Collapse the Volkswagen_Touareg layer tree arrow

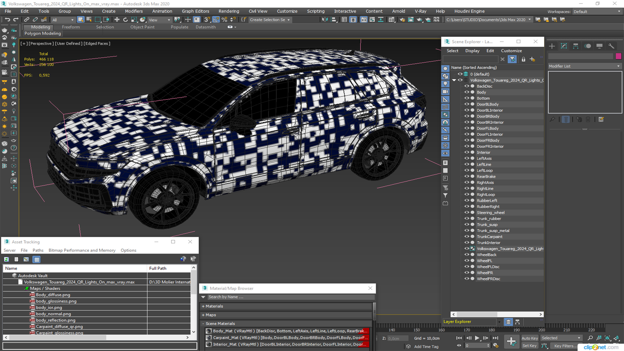(x=454, y=80)
